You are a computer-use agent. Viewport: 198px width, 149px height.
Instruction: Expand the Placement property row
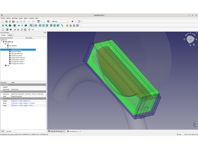(1, 94)
